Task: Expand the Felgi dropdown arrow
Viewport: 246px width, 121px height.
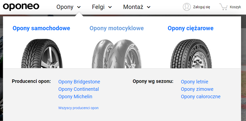Action: [x=110, y=7]
